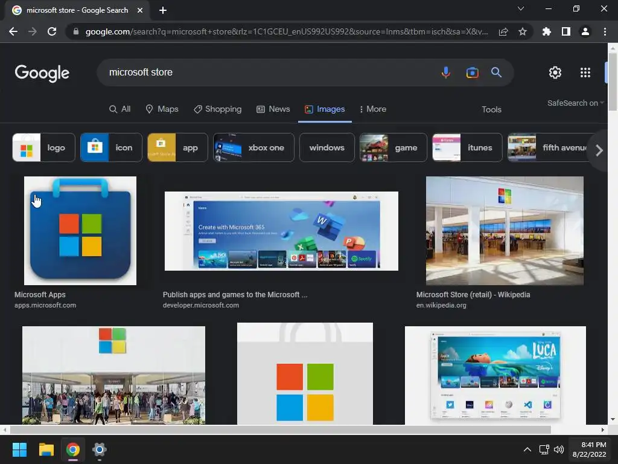Filter images by the itunes chip

click(467, 147)
